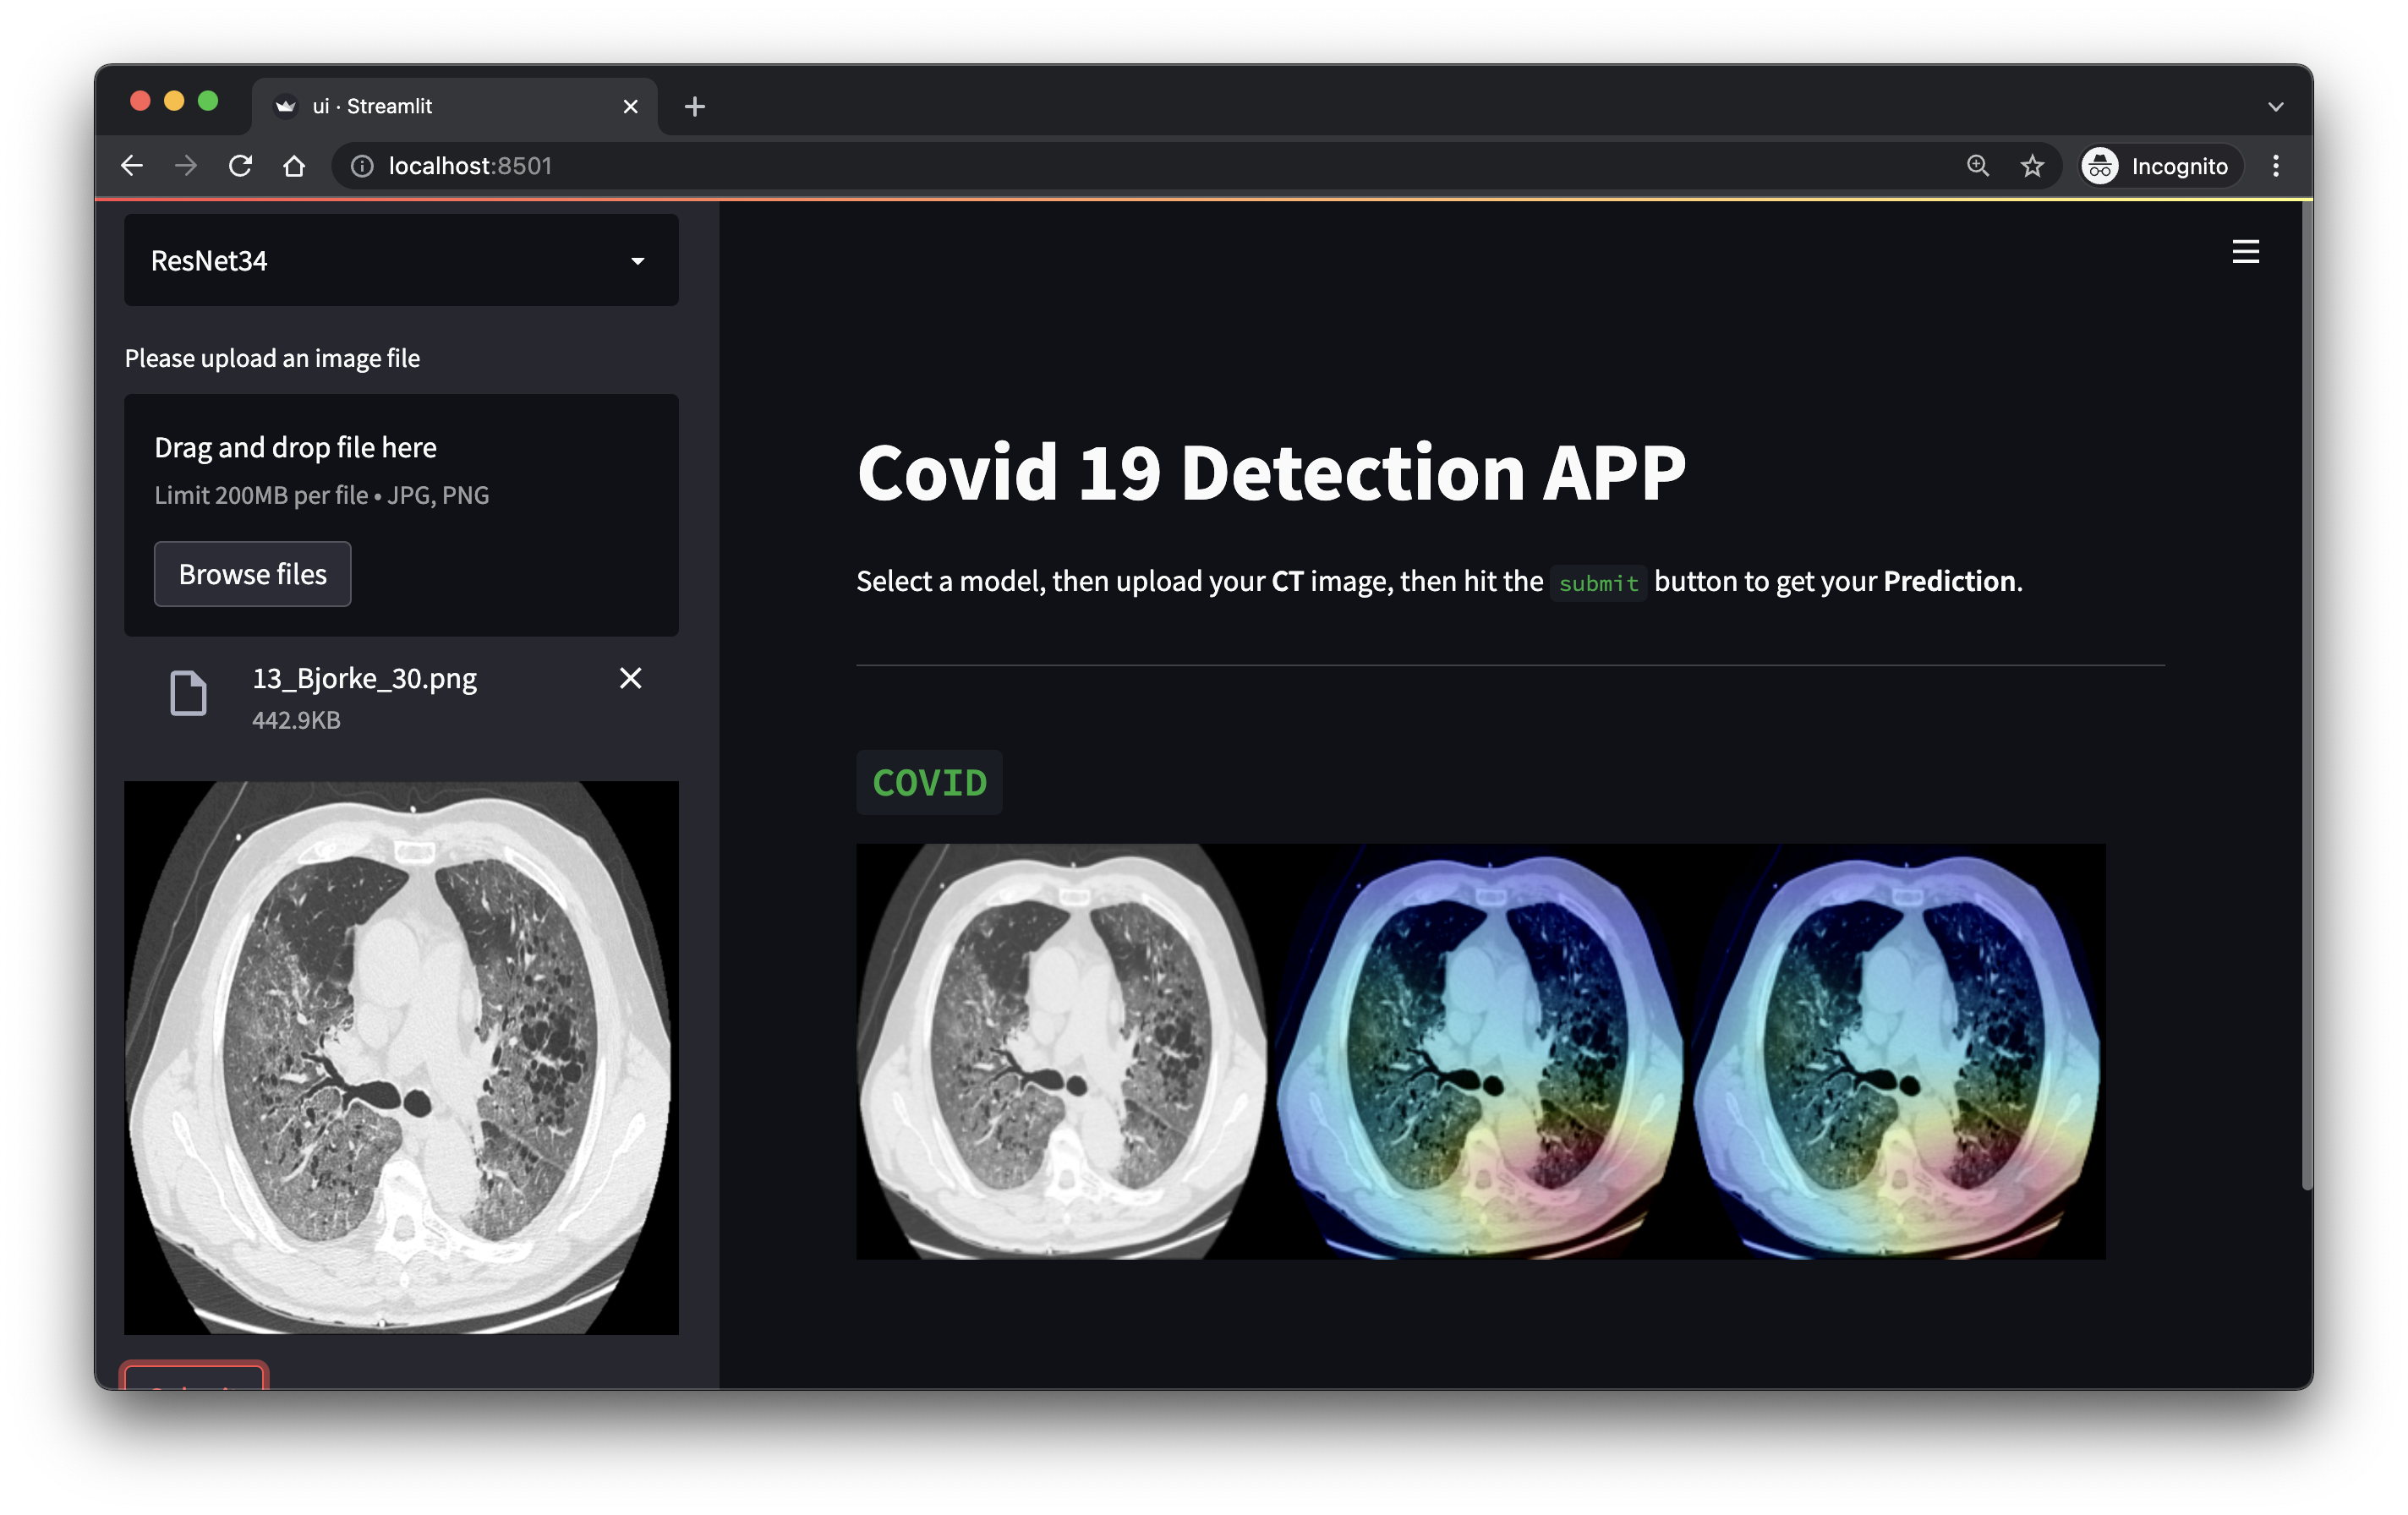Viewport: 2408px width, 1515px height.
Task: Click the COVID prediction label text
Action: pyautogui.click(x=930, y=782)
